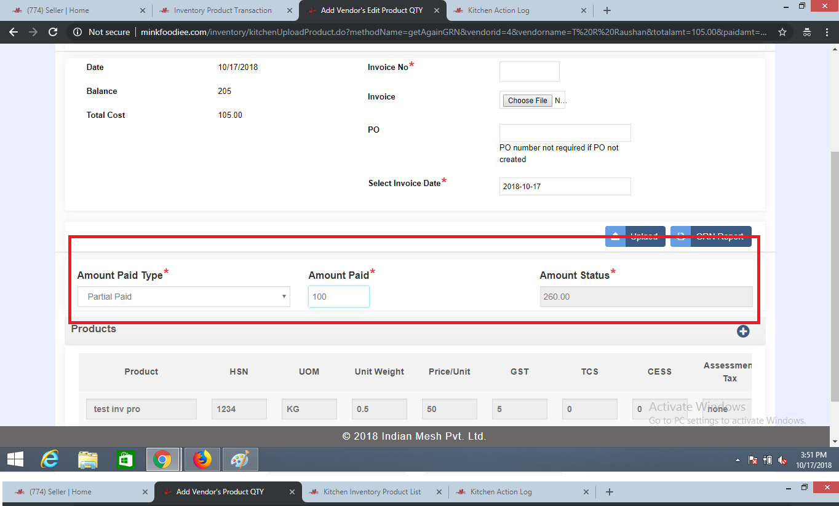Click the TCS field showing 0
The height and width of the screenshot is (506, 839).
click(x=589, y=409)
